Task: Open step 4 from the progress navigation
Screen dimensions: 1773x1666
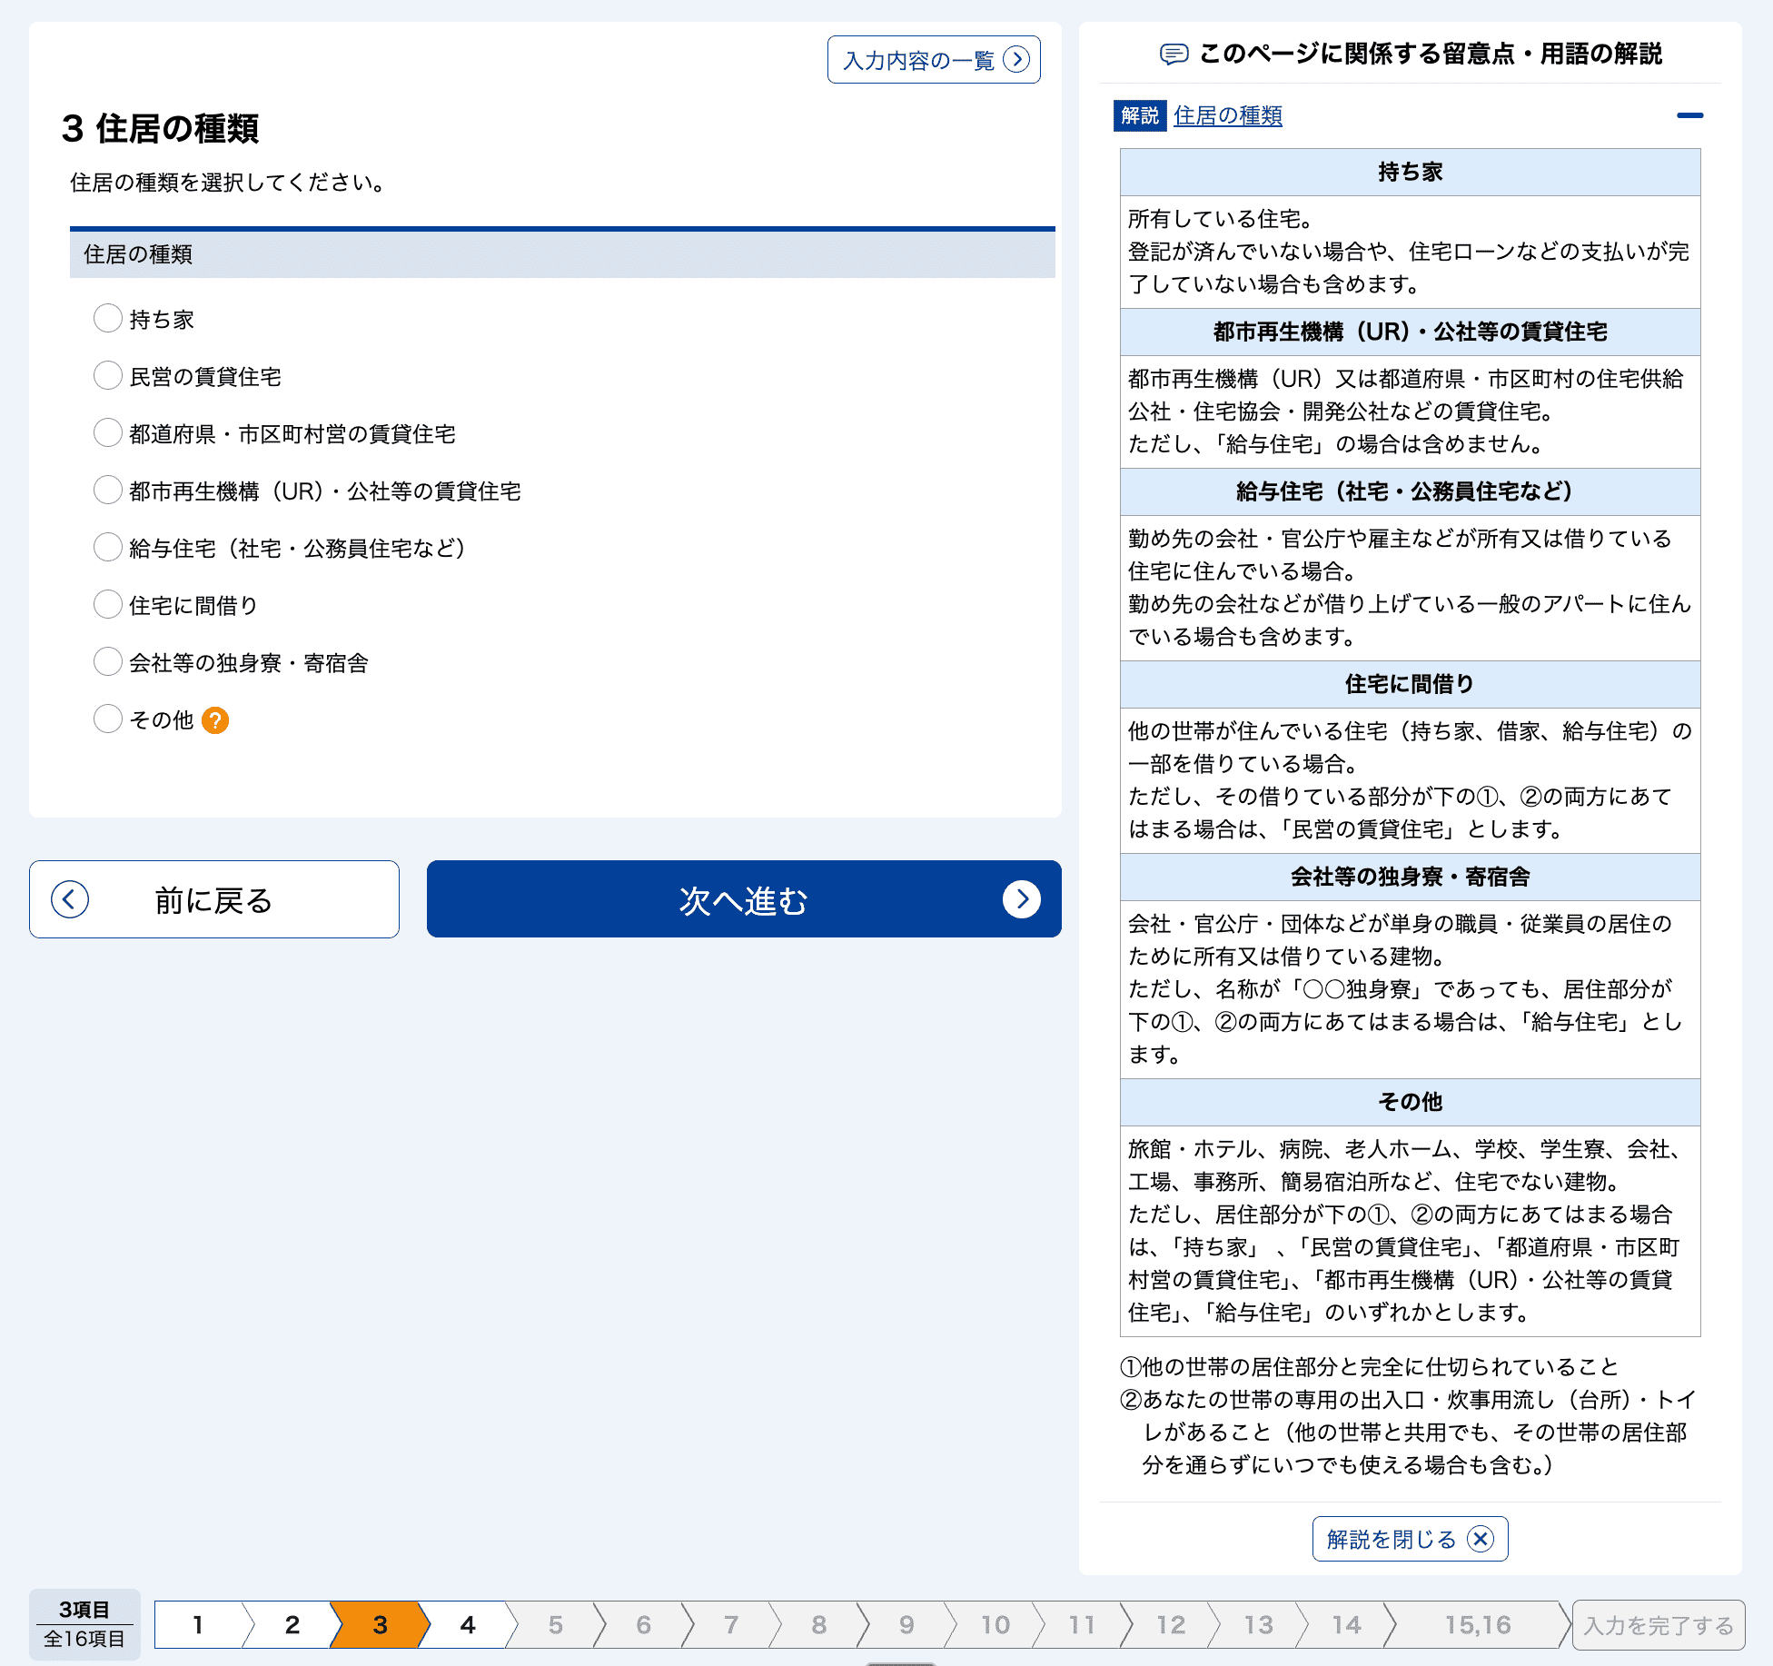Action: click(467, 1625)
